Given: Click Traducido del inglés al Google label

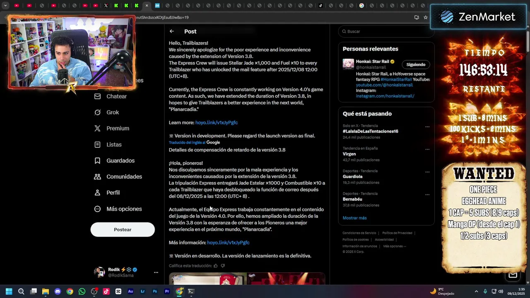Looking at the screenshot, I should (194, 142).
